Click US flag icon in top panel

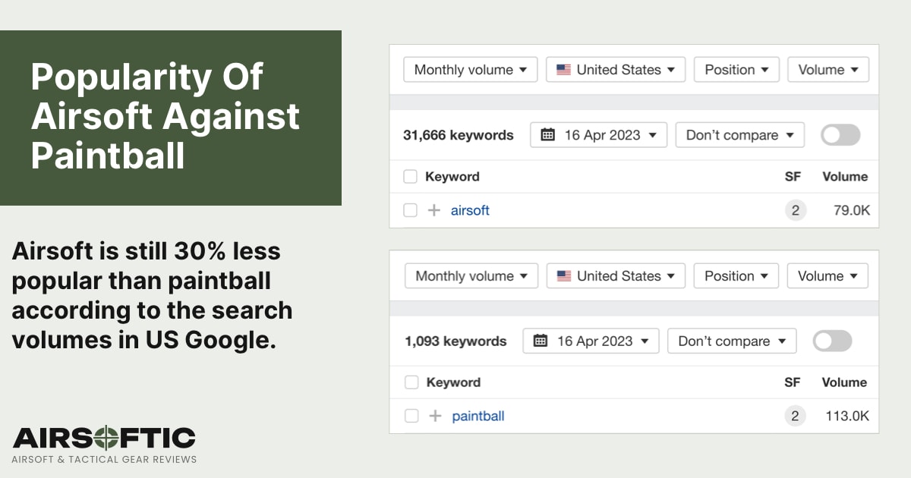[563, 70]
